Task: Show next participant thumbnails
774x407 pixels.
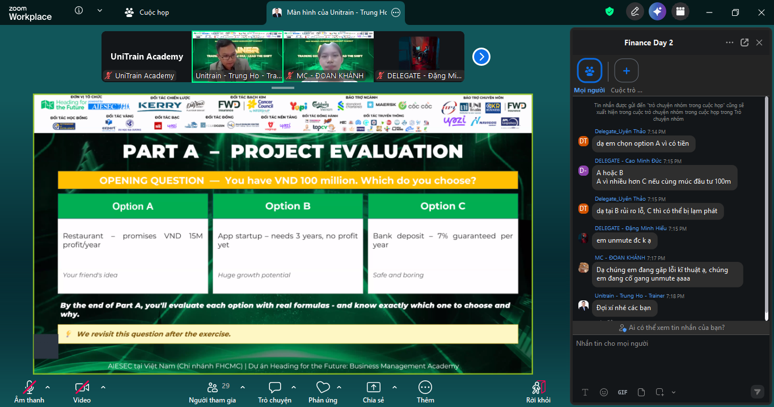Action: pos(481,57)
